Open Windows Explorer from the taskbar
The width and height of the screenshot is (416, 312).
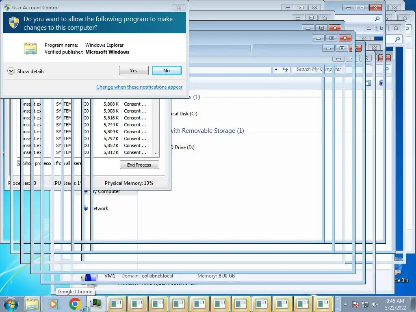click(32, 304)
